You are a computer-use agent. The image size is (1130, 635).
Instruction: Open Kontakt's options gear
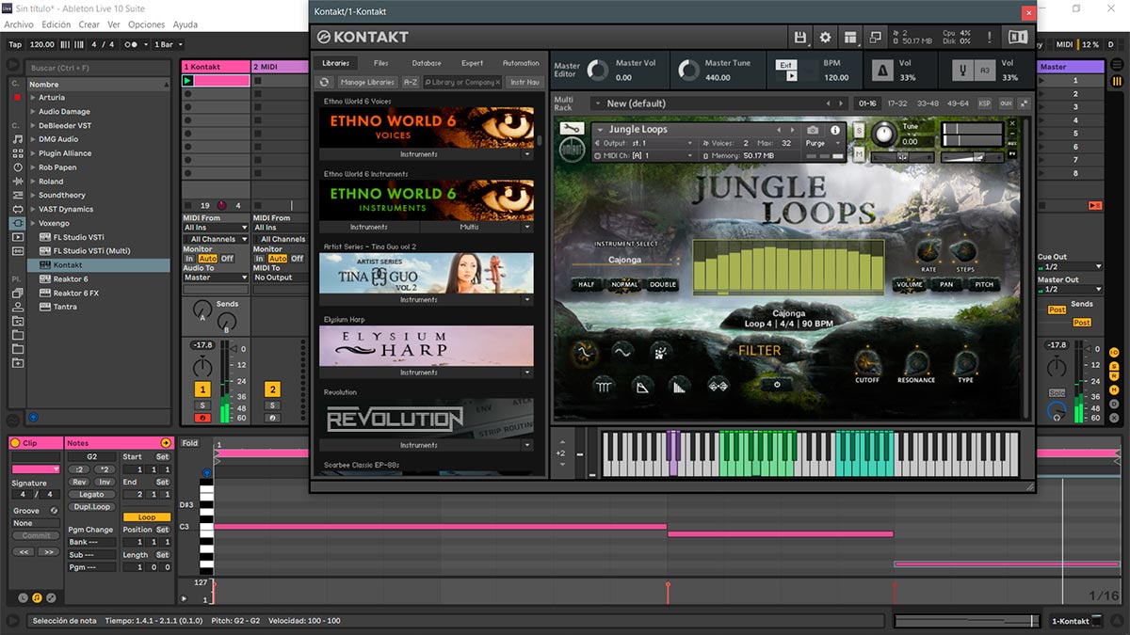[826, 37]
